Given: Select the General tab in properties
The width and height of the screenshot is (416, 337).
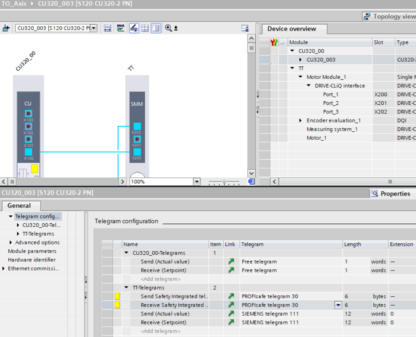Looking at the screenshot, I should [x=19, y=206].
